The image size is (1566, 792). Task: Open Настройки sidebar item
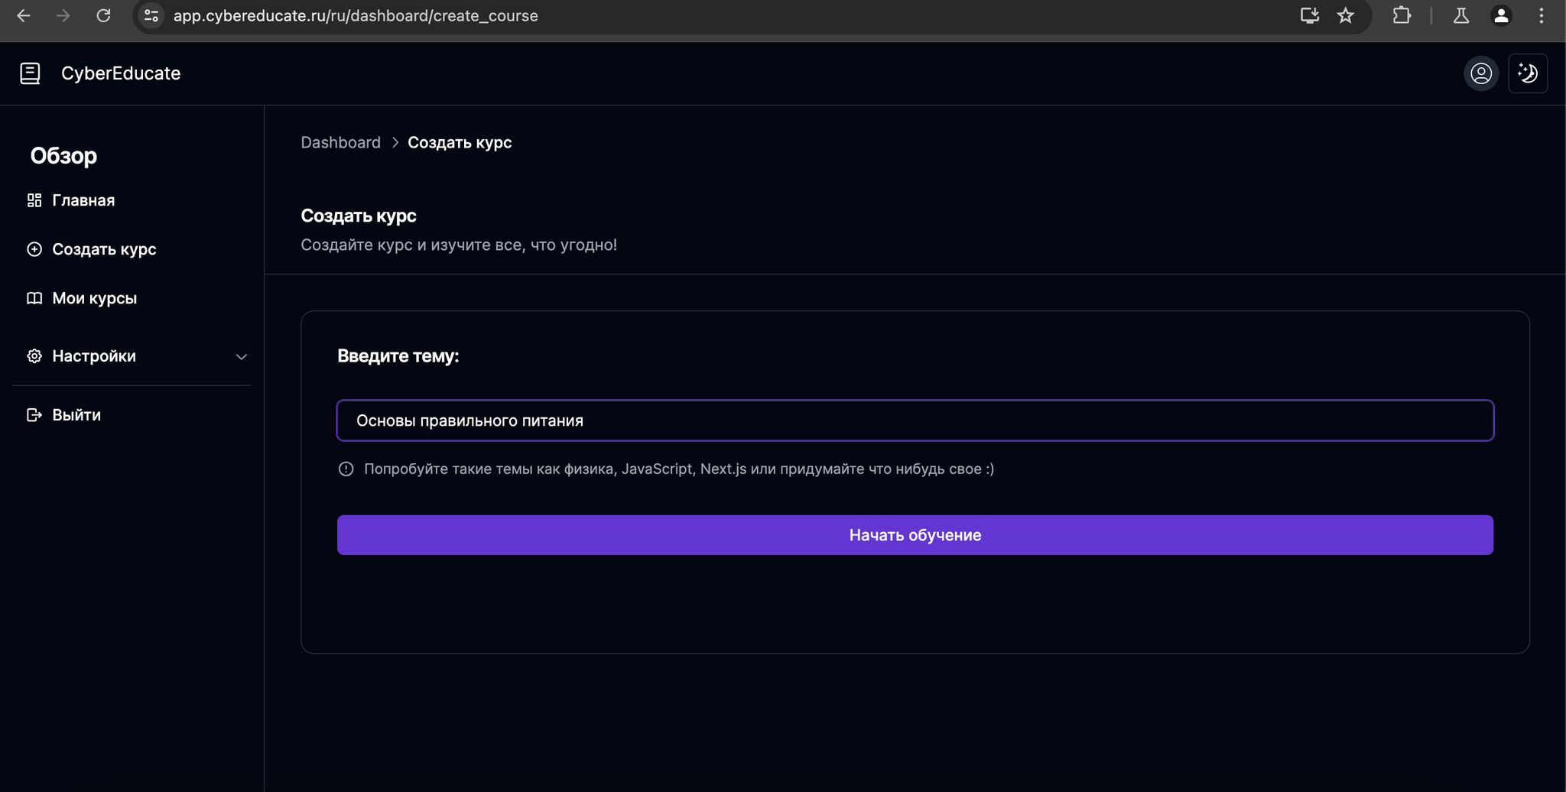pos(94,356)
